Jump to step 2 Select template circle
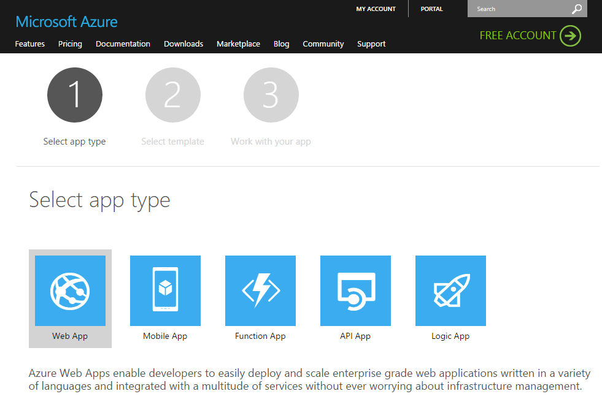Screen dimensions: 602x402 click(173, 95)
